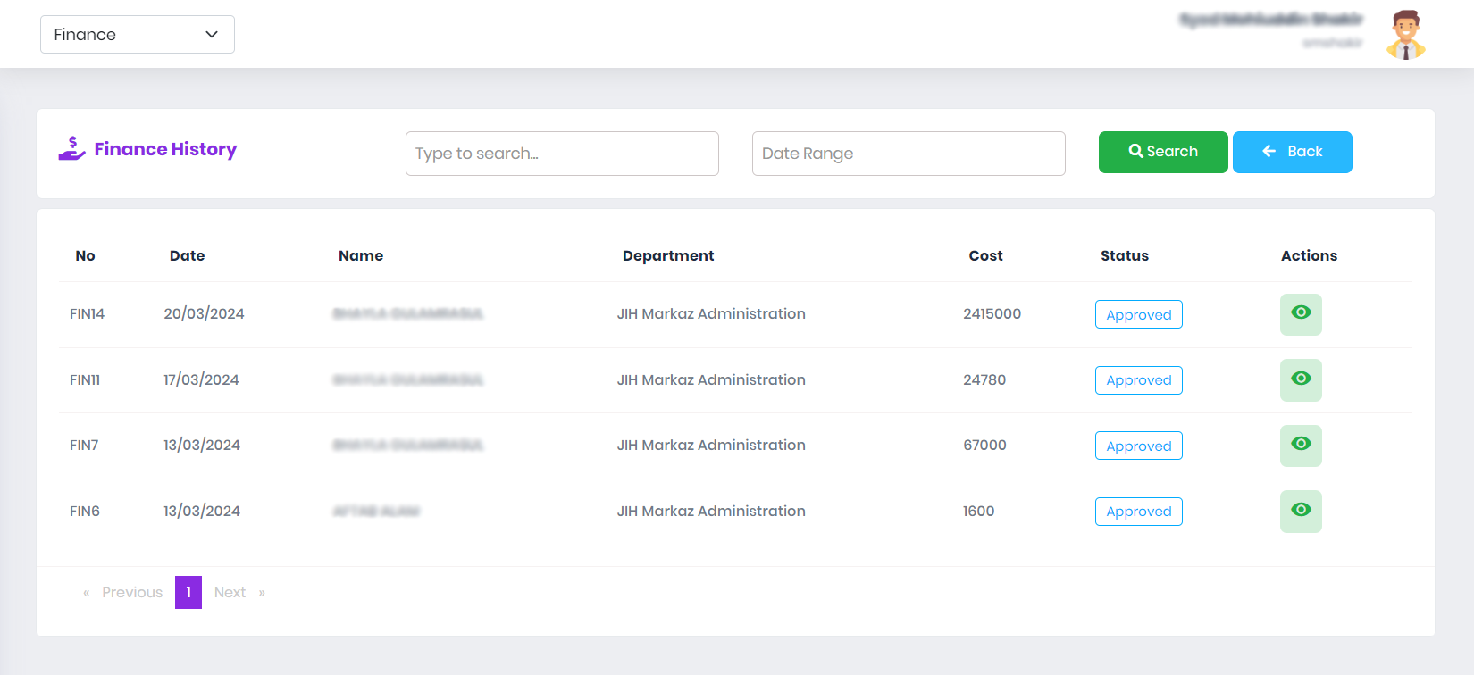Click the Status column header
The image size is (1474, 675).
(1125, 255)
